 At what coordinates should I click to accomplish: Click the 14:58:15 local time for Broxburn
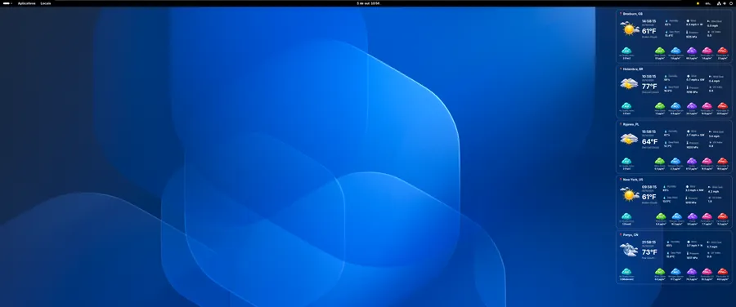pyautogui.click(x=649, y=21)
